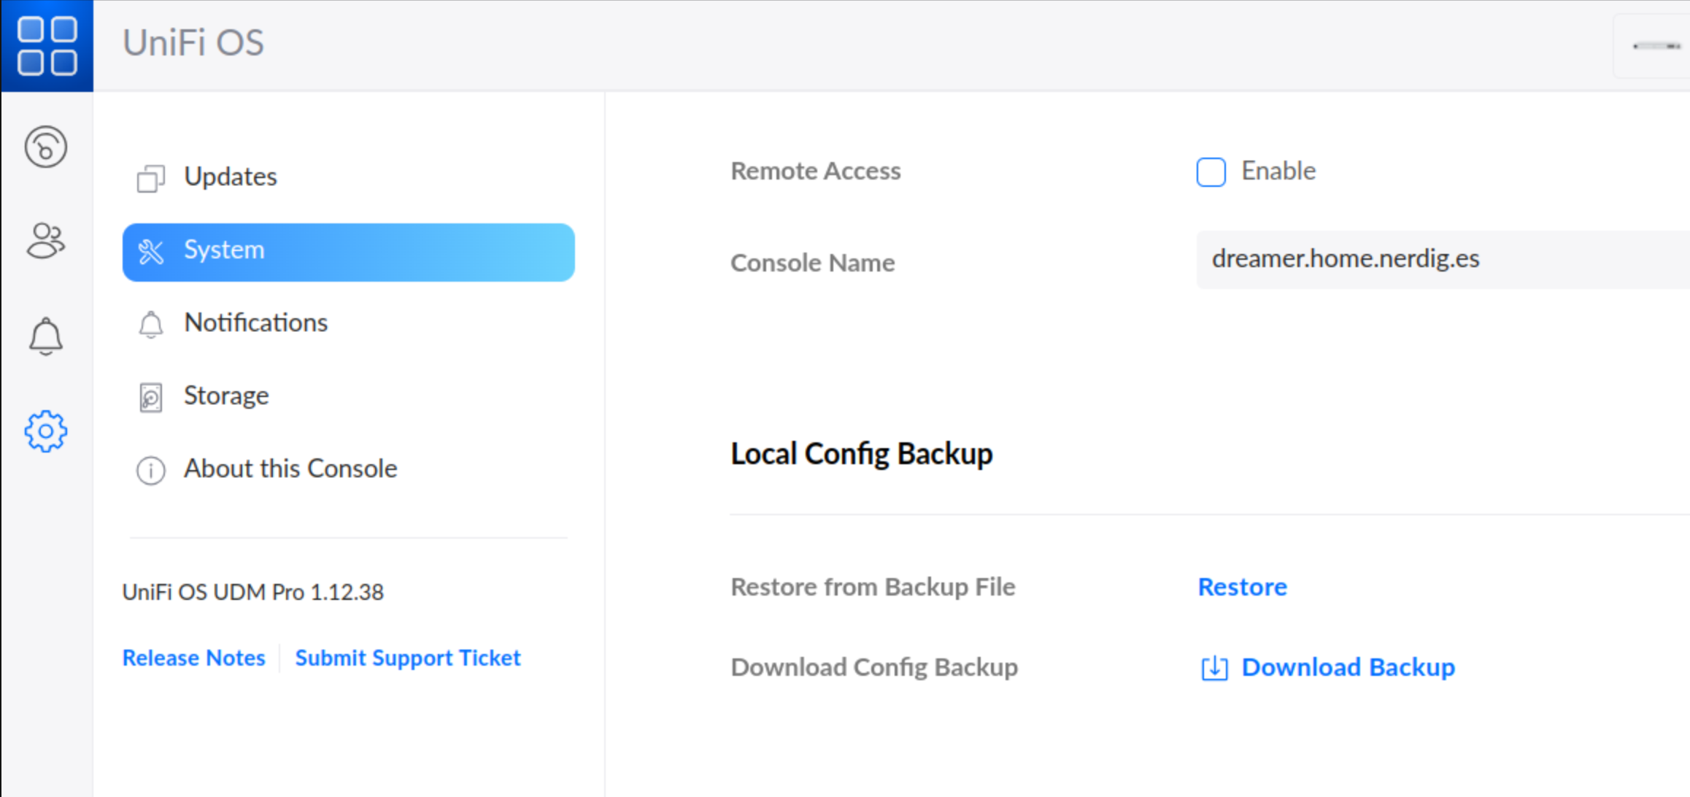Viewport: 1690px width, 797px height.
Task: Click the duplicate pages icon next to Updates
Action: click(151, 178)
